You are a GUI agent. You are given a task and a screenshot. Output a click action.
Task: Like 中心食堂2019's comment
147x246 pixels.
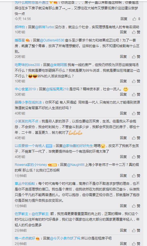(x=136, y=95)
